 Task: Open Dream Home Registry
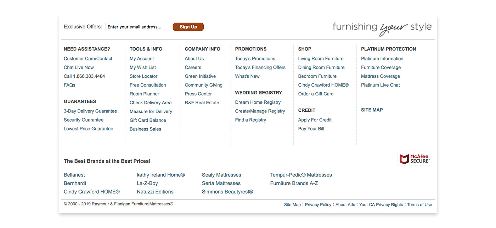(x=258, y=103)
